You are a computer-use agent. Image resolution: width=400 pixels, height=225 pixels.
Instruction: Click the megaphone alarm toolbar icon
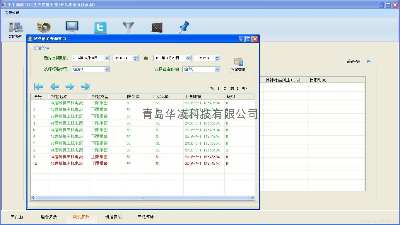pyautogui.click(x=44, y=27)
